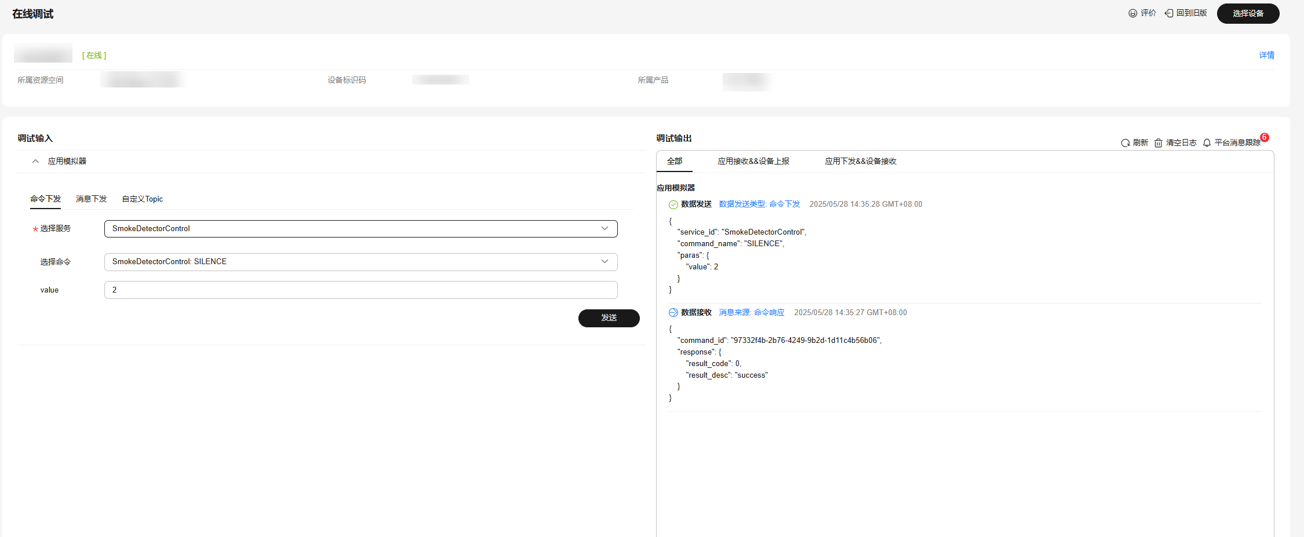Open the 详情 link
Image resolution: width=1304 pixels, height=537 pixels.
pyautogui.click(x=1266, y=55)
